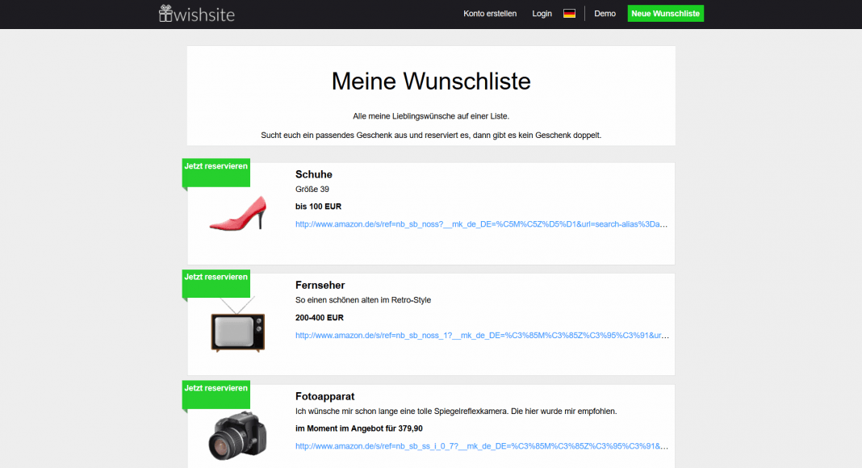Click the wishsite gift logo

point(197,14)
